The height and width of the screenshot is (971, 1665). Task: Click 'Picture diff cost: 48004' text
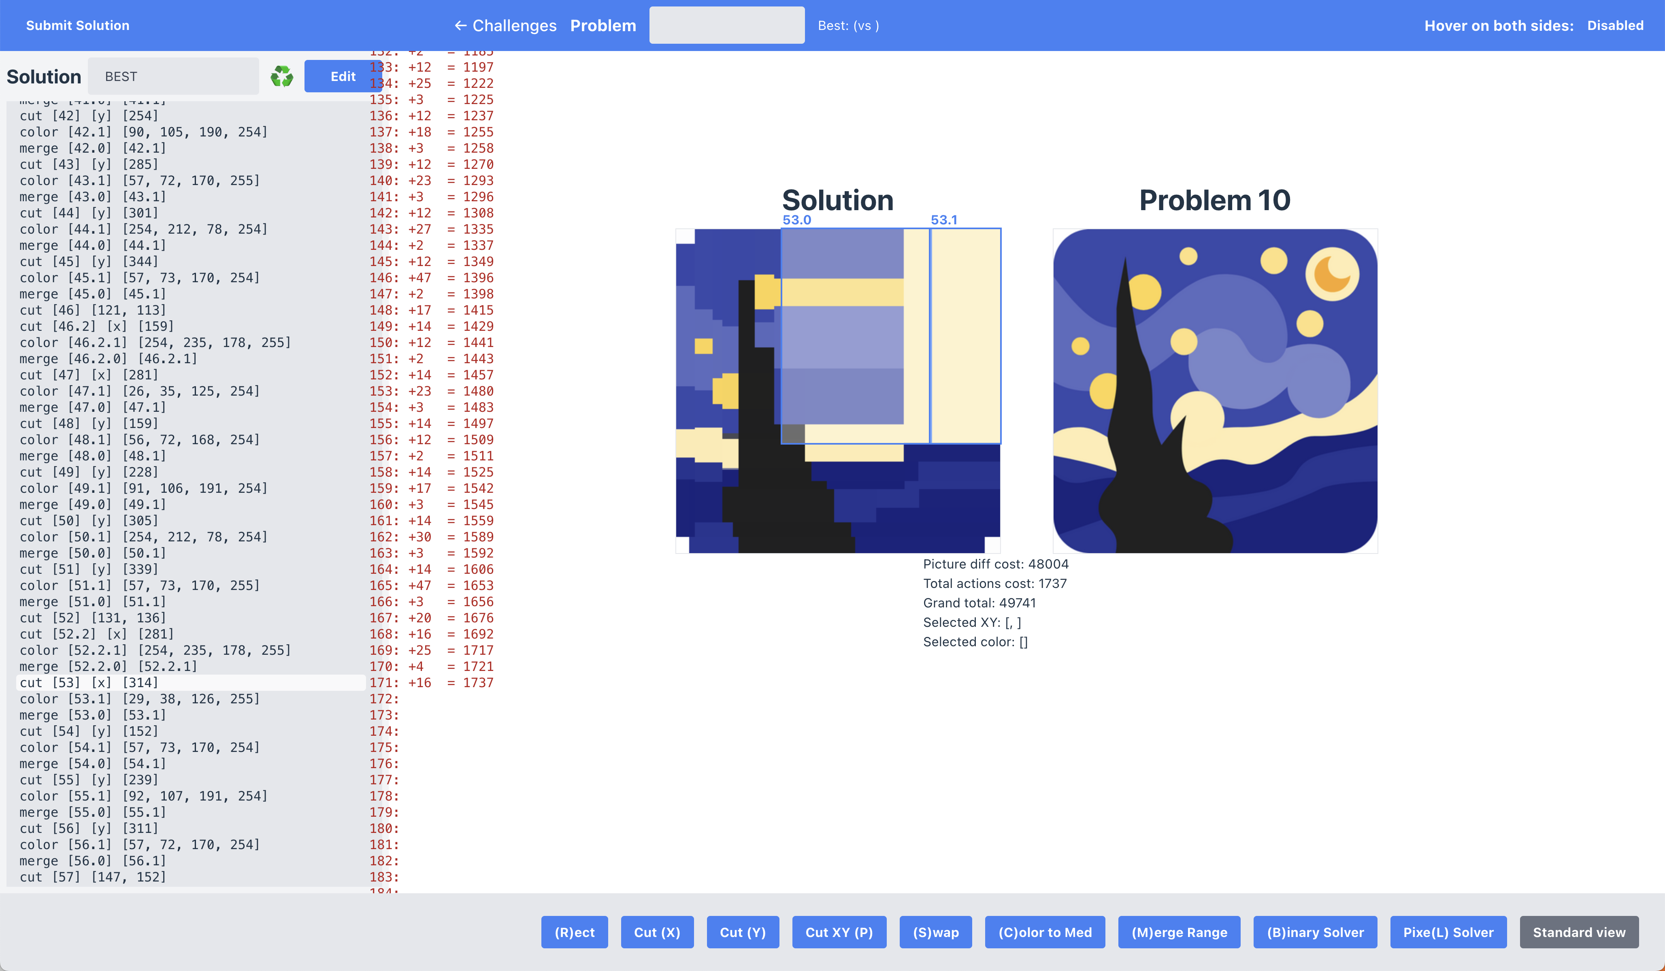pyautogui.click(x=996, y=564)
